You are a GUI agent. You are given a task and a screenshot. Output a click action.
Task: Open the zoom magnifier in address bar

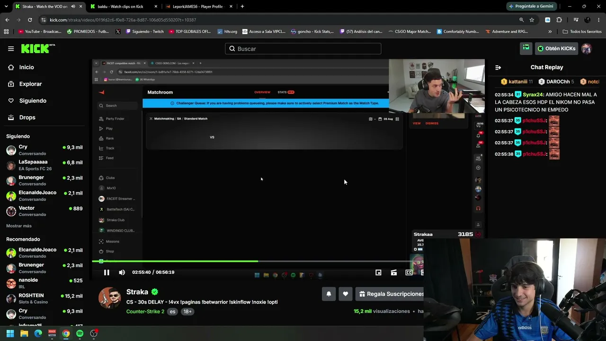point(521,20)
